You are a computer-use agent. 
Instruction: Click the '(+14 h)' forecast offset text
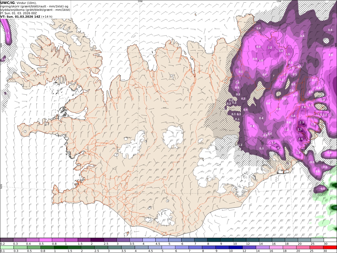(x=47, y=16)
